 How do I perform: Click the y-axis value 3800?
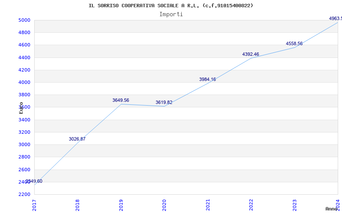click(x=25, y=95)
